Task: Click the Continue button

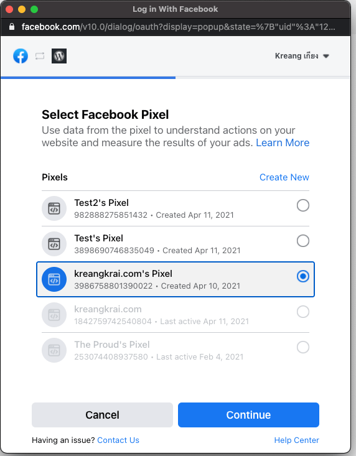Action: pos(248,415)
